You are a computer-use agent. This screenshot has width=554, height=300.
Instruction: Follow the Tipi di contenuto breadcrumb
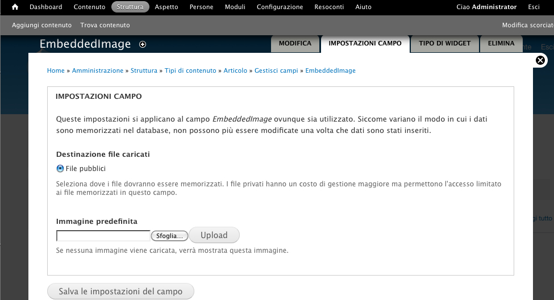click(x=190, y=70)
